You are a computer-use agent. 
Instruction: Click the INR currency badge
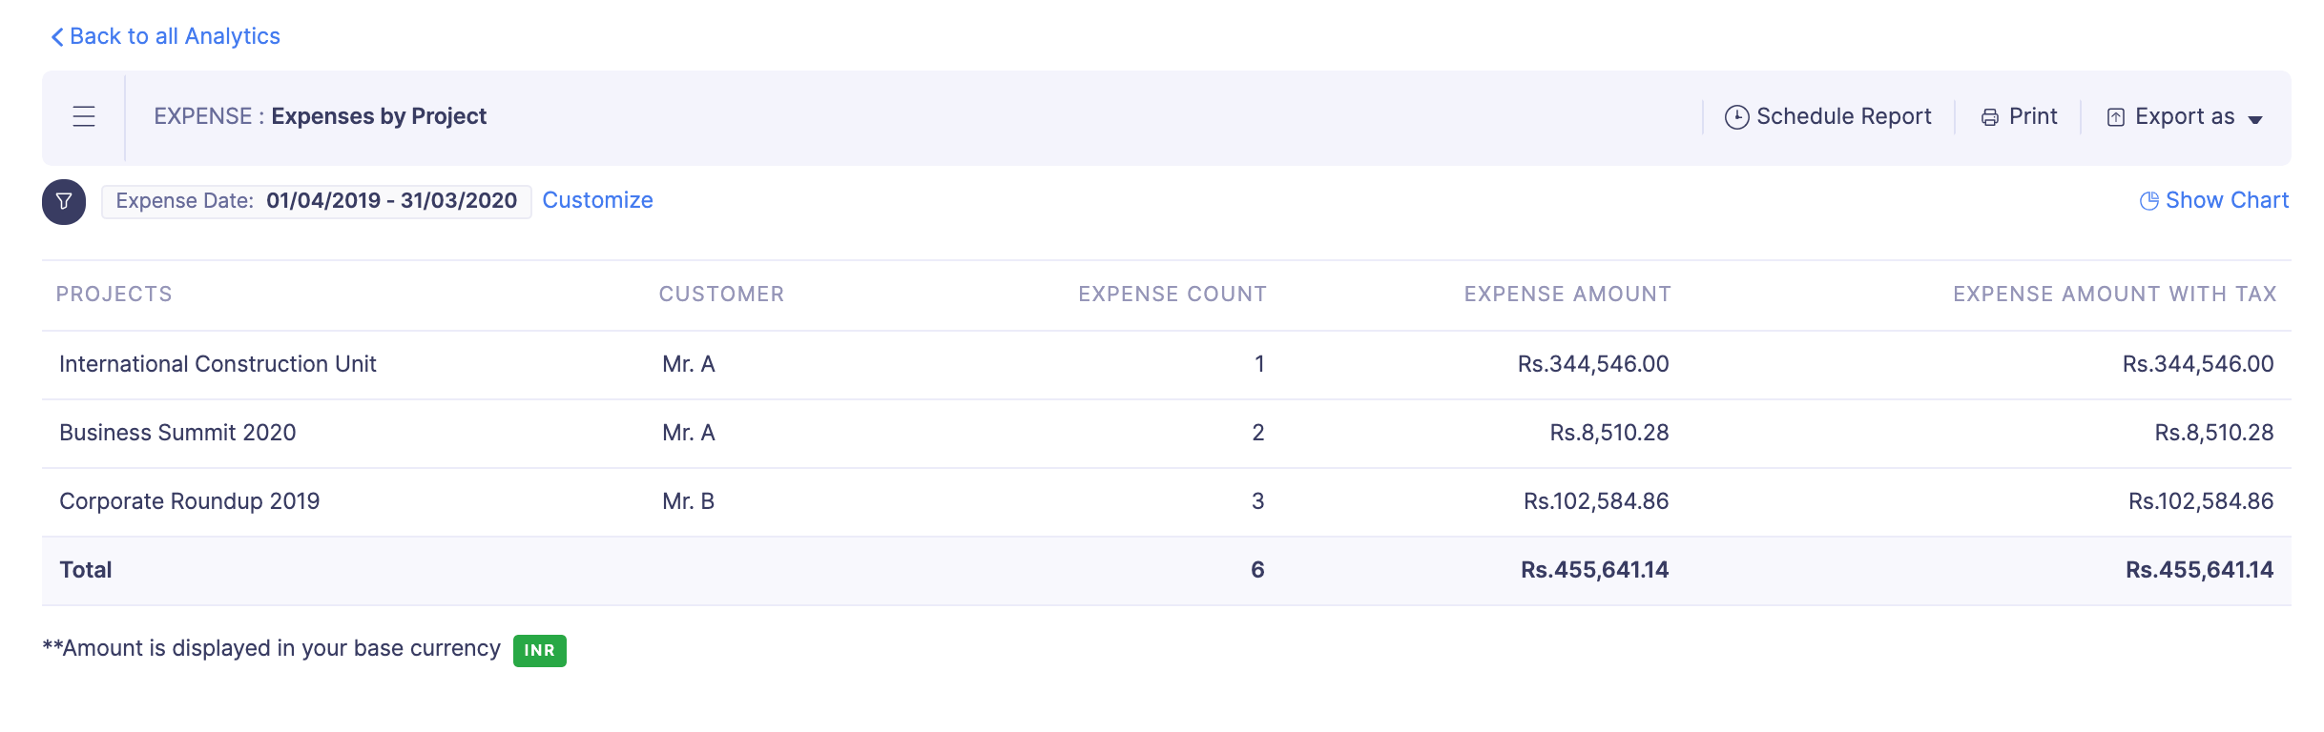539,651
